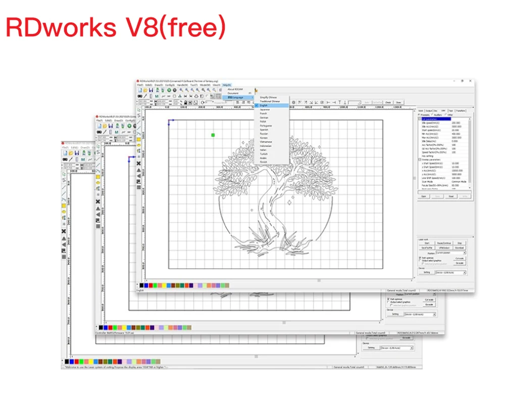
Task: Open Device dropdown in front window
Action: pyautogui.click(x=451, y=272)
